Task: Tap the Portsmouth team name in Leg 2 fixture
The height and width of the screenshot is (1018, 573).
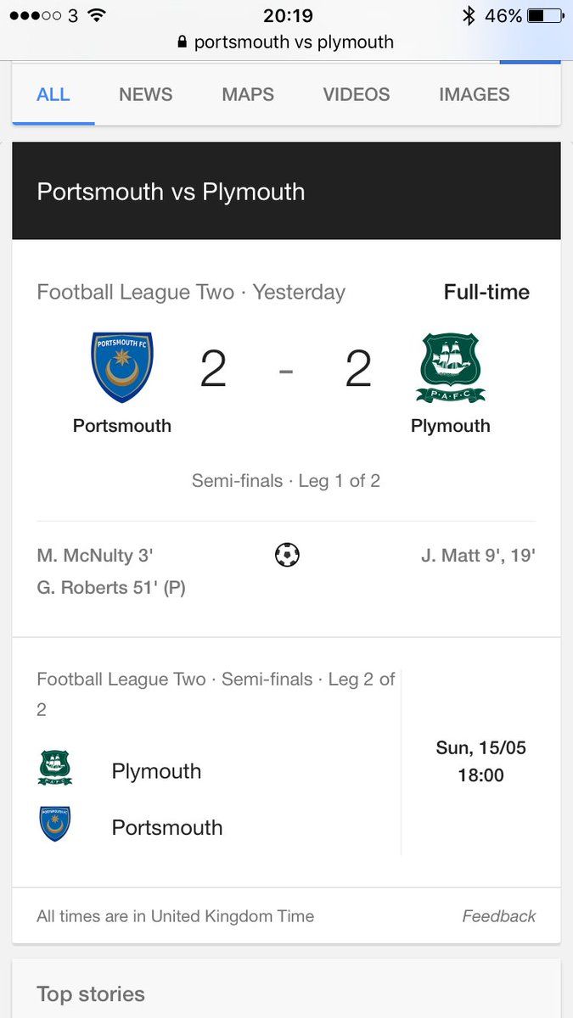Action: pyautogui.click(x=167, y=827)
